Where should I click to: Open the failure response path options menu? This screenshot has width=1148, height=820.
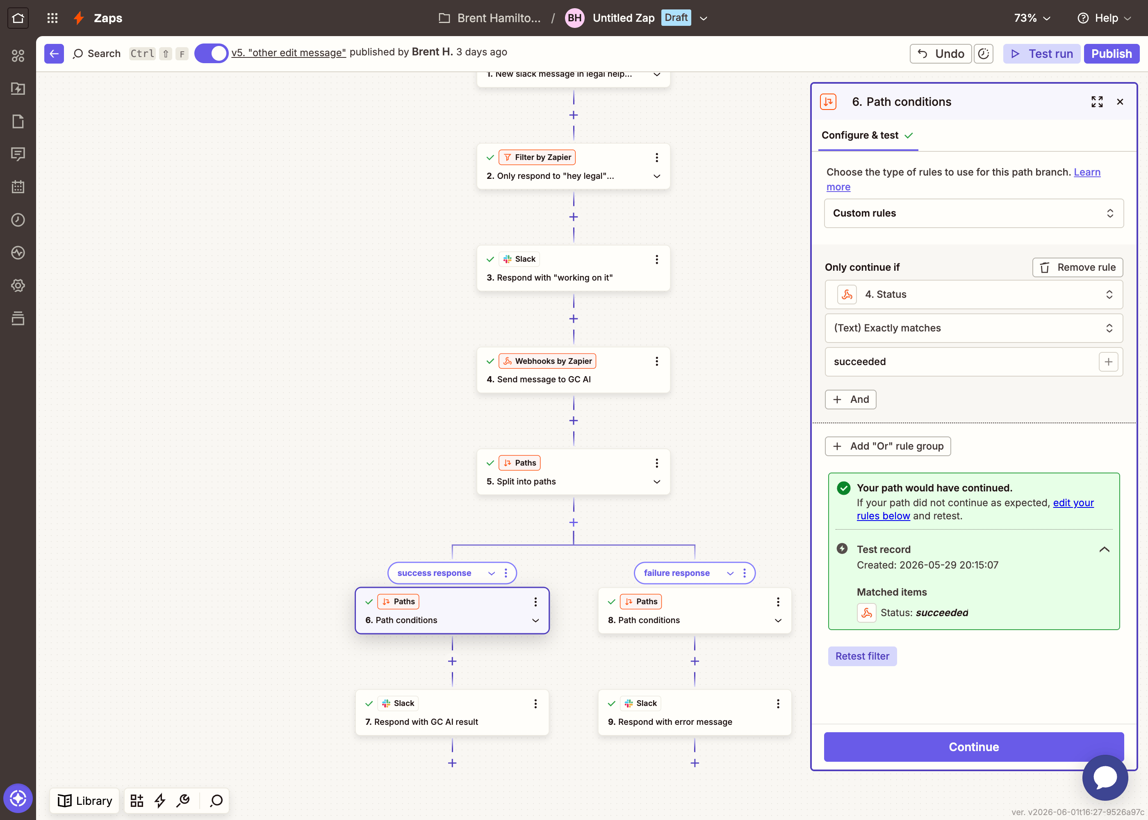tap(744, 573)
